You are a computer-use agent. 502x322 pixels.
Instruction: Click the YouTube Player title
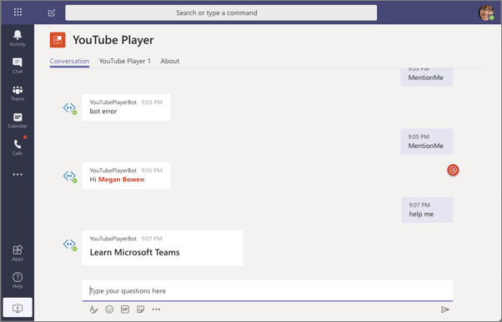click(113, 40)
